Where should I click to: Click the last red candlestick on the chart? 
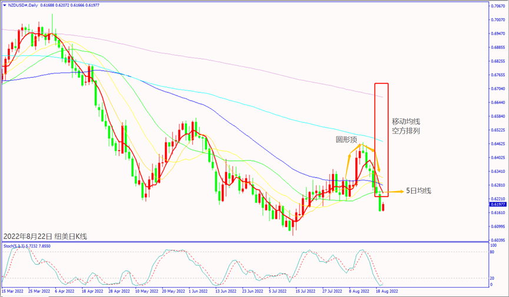click(x=382, y=207)
